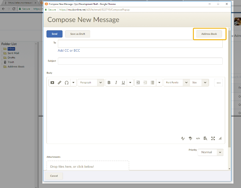This screenshot has height=188, width=241.
Task: Insert a quicklink using the link icon
Action: coord(60,83)
